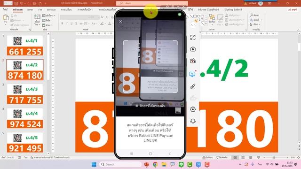Switch to Slide Sorter view
This screenshot has height=169, width=301.
click(243, 158)
